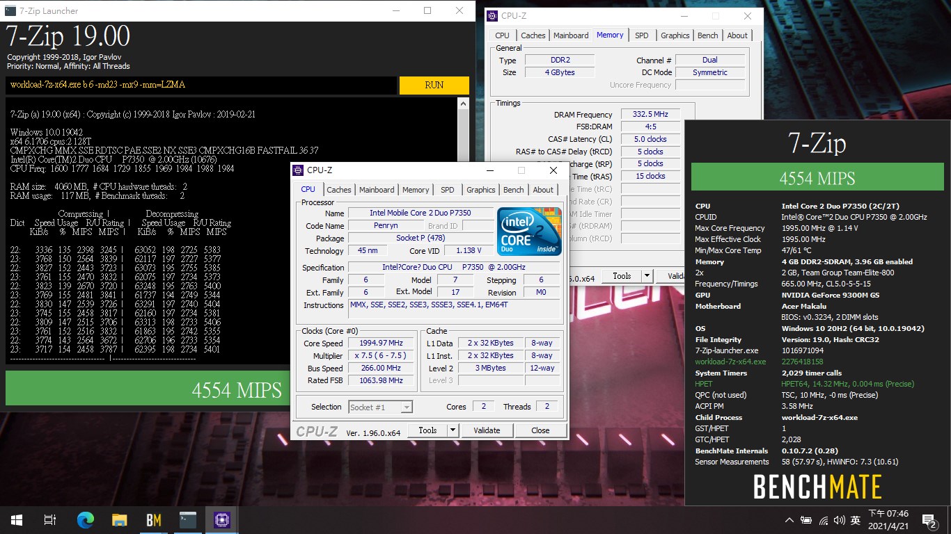This screenshot has height=534, width=951.
Task: Click Core Speed 1994.97 MHz value
Action: 382,343
